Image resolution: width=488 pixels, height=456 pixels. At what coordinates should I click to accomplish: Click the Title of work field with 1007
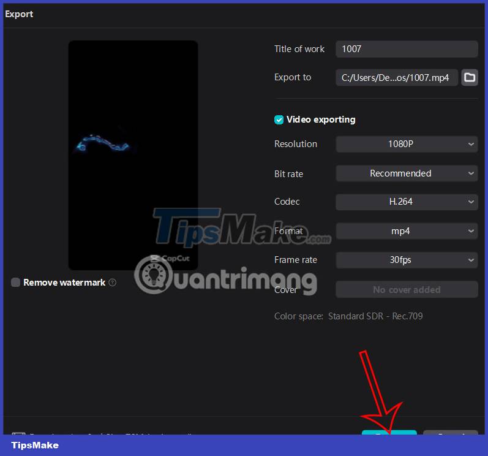click(x=407, y=49)
